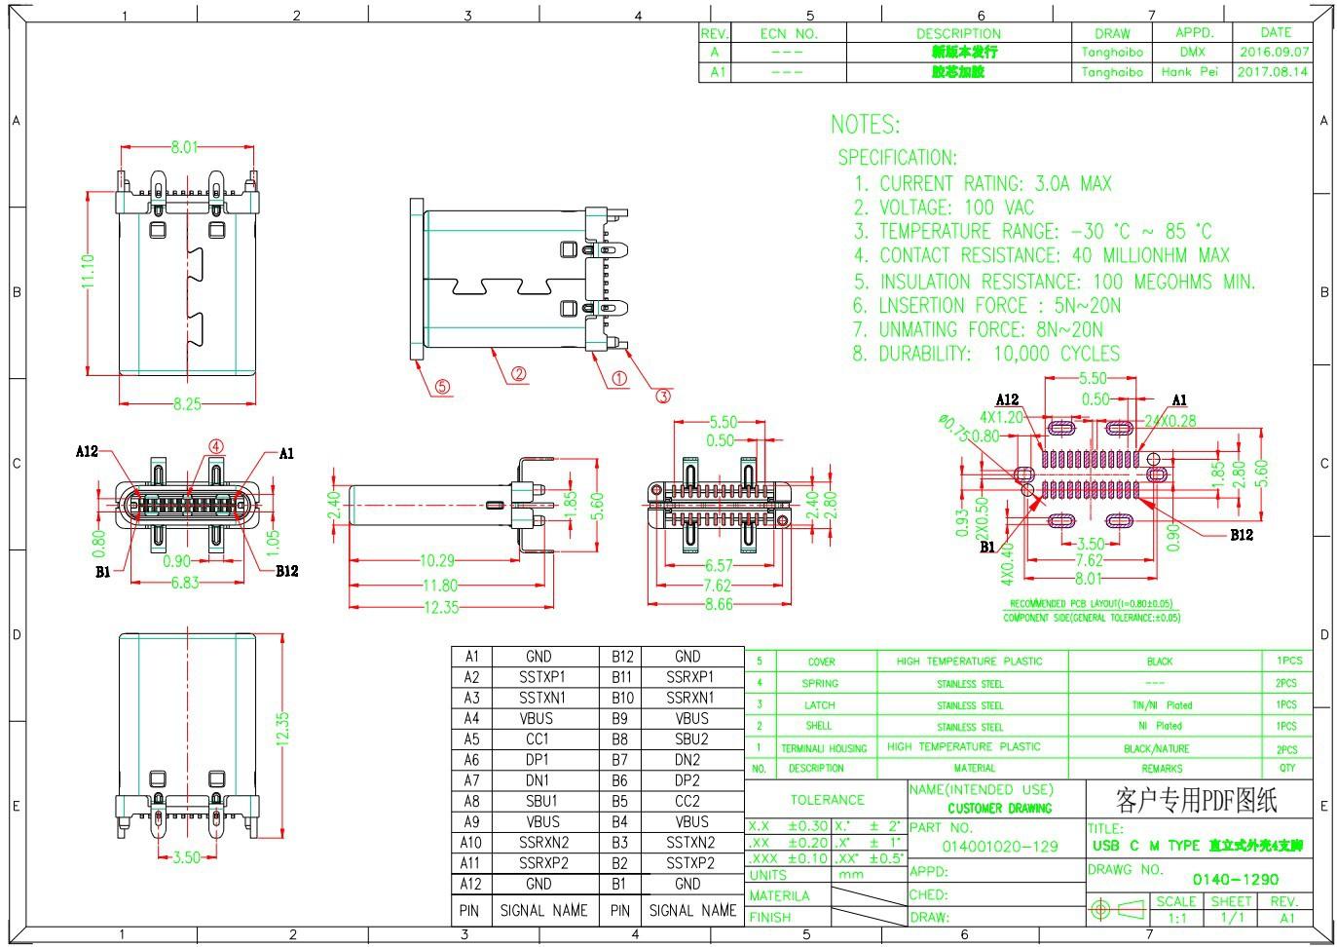
Task: Click the circled number 4 callout balloon
Action: pos(215,447)
